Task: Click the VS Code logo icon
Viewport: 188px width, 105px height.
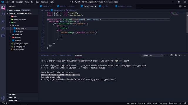Action: pyautogui.click(x=2, y=2)
